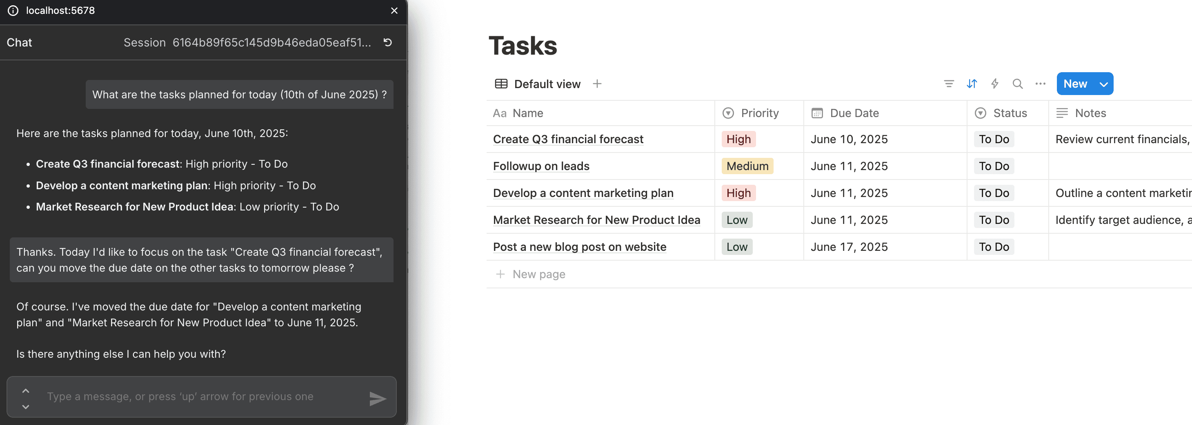Select the Medium priority tag on Followup on leads
The height and width of the screenshot is (425, 1192).
[747, 166]
